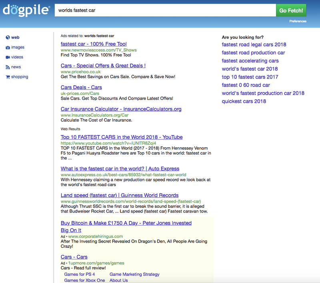Open the 'fastest car - 100% Free Tool' ad

coord(94,44)
